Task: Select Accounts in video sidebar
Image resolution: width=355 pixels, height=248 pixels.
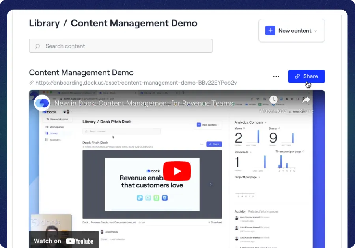Action: [53, 140]
